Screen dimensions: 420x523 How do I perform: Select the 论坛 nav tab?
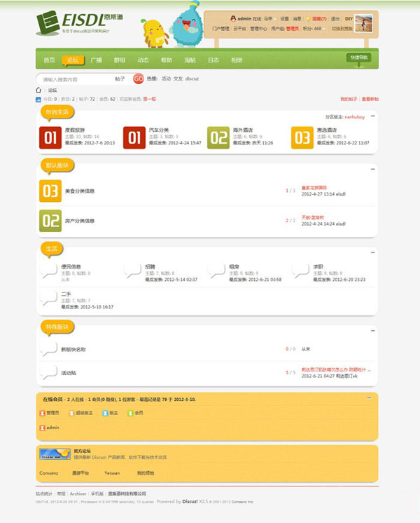tap(73, 60)
